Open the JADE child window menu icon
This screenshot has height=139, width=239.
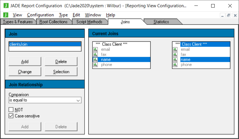pyautogui.click(x=6, y=15)
